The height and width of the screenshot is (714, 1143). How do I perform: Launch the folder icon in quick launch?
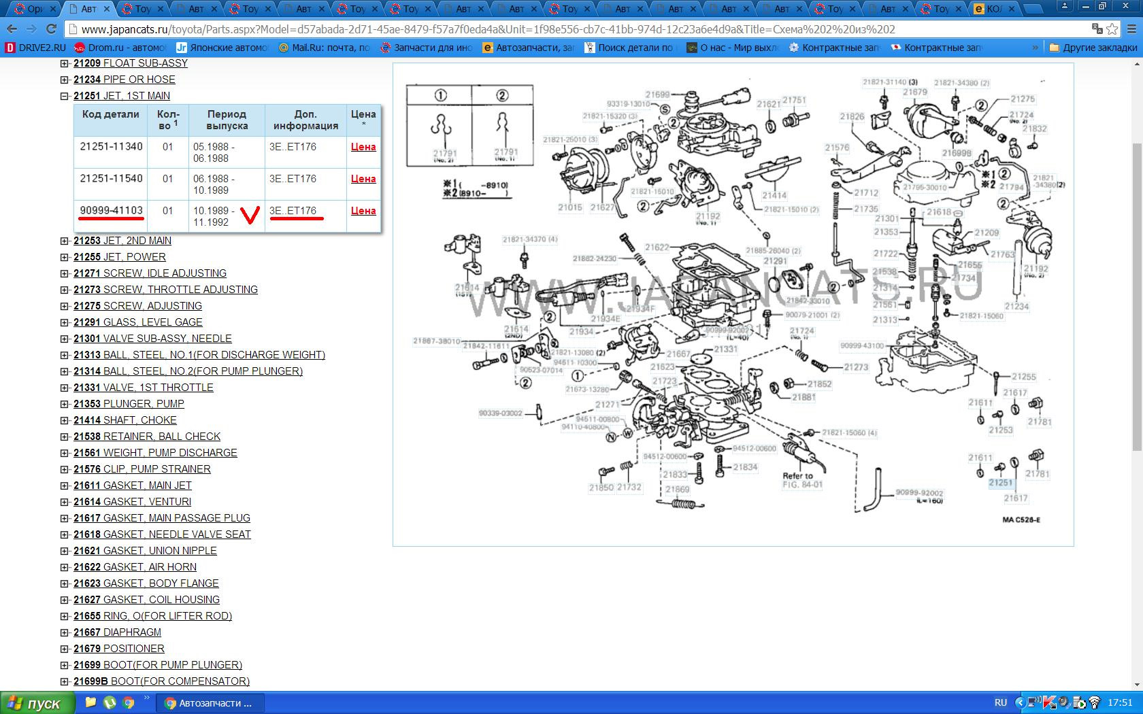(90, 703)
